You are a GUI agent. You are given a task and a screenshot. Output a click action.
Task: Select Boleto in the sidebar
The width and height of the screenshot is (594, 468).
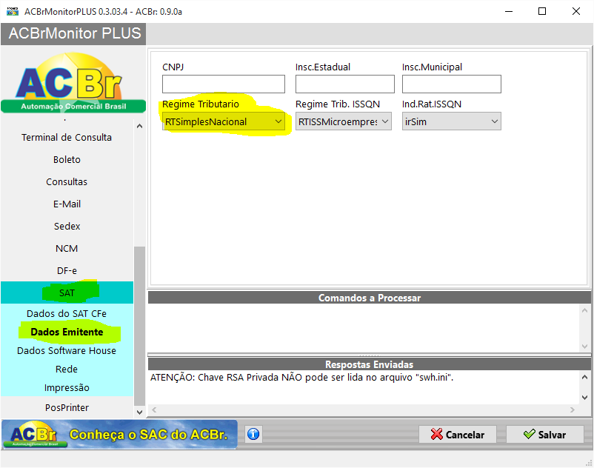click(67, 160)
